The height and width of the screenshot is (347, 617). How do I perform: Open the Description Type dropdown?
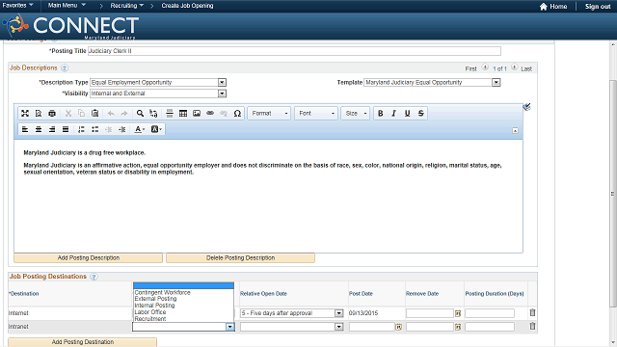[222, 82]
